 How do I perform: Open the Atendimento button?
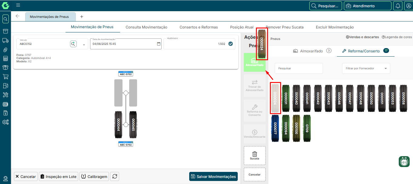click(x=368, y=6)
